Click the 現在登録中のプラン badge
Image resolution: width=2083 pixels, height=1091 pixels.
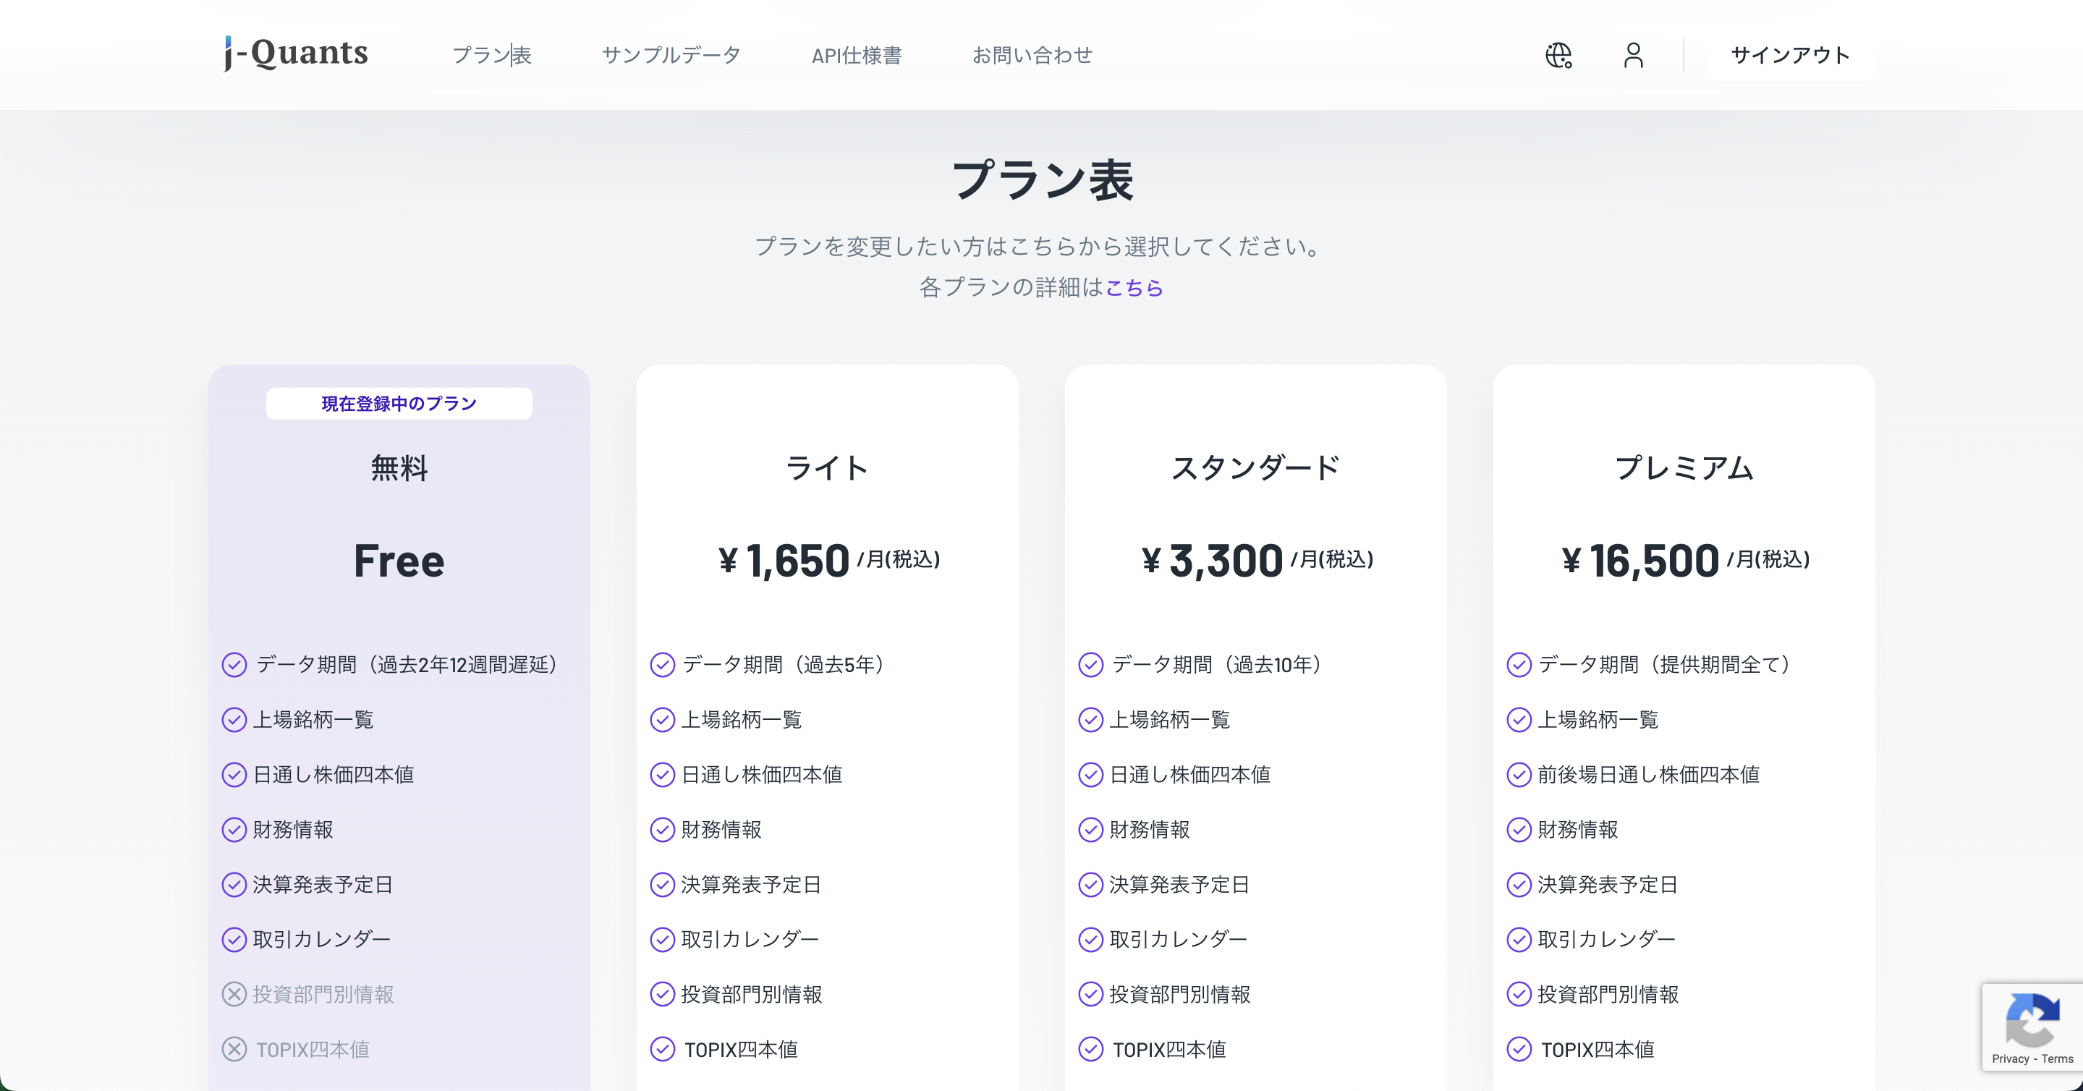click(x=398, y=403)
